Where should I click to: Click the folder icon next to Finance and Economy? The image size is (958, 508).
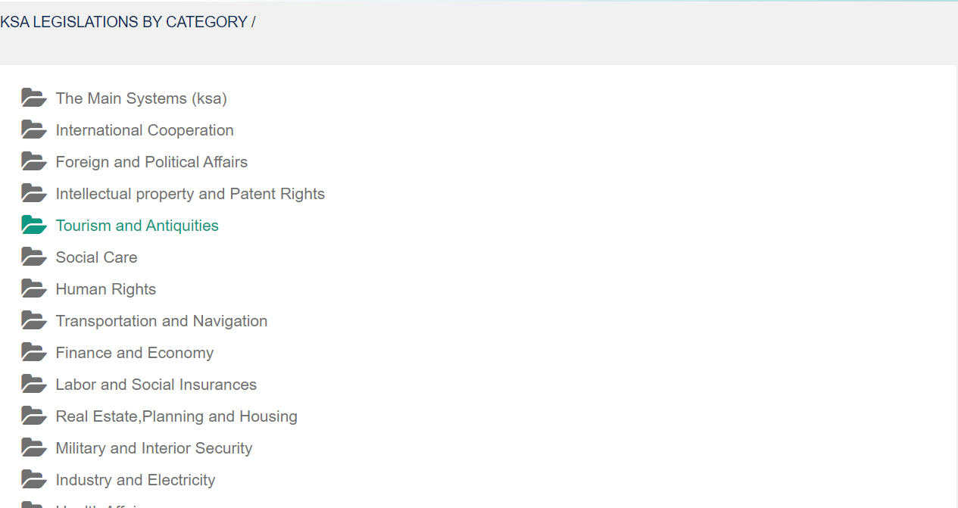pos(34,352)
